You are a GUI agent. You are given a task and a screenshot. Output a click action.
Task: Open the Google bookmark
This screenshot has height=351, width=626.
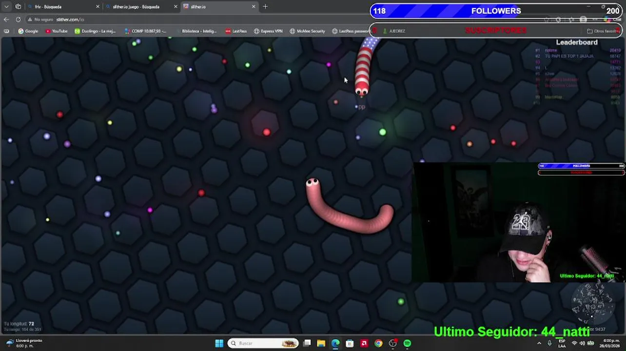tap(28, 31)
